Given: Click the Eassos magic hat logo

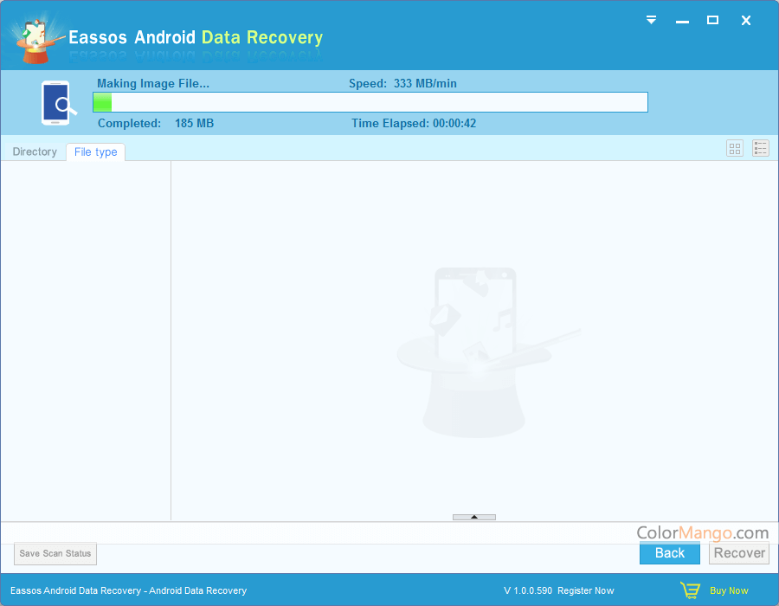Looking at the screenshot, I should coord(35,37).
